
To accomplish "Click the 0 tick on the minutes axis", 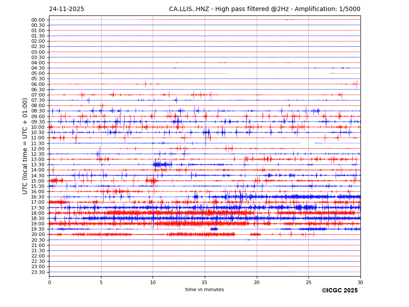I will pyautogui.click(x=49, y=282).
